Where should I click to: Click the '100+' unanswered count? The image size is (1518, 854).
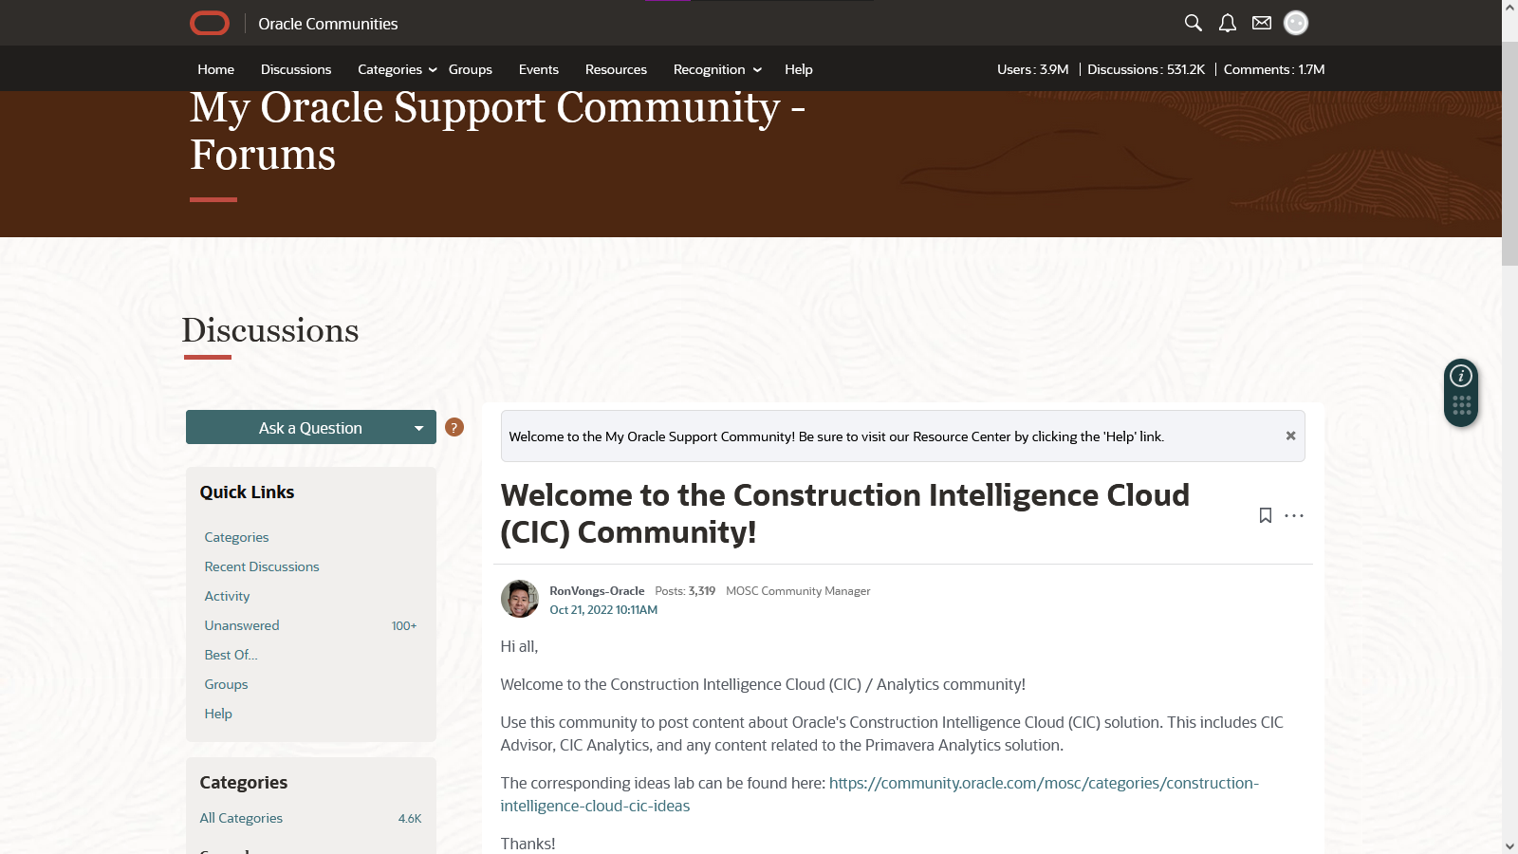(x=404, y=625)
